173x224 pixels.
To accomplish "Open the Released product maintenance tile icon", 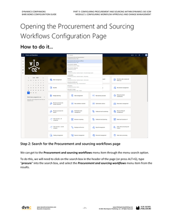I will pyautogui.click(x=115, y=96).
